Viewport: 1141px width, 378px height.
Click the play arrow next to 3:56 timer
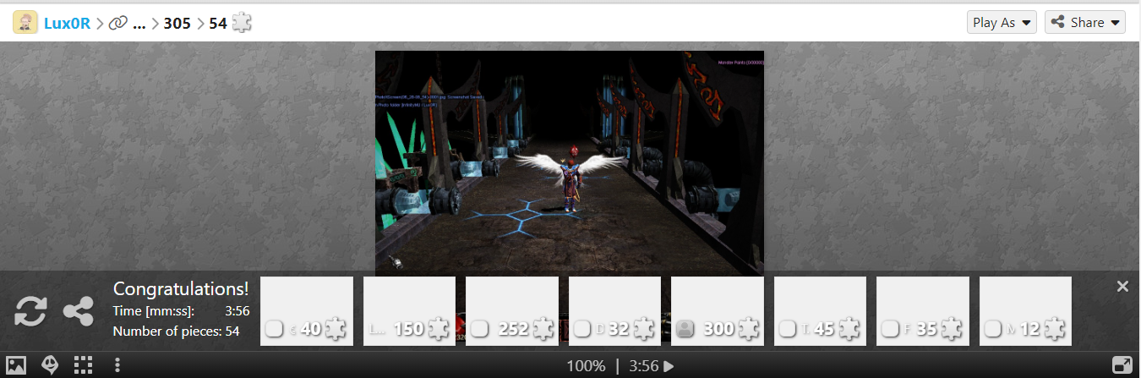click(x=669, y=366)
